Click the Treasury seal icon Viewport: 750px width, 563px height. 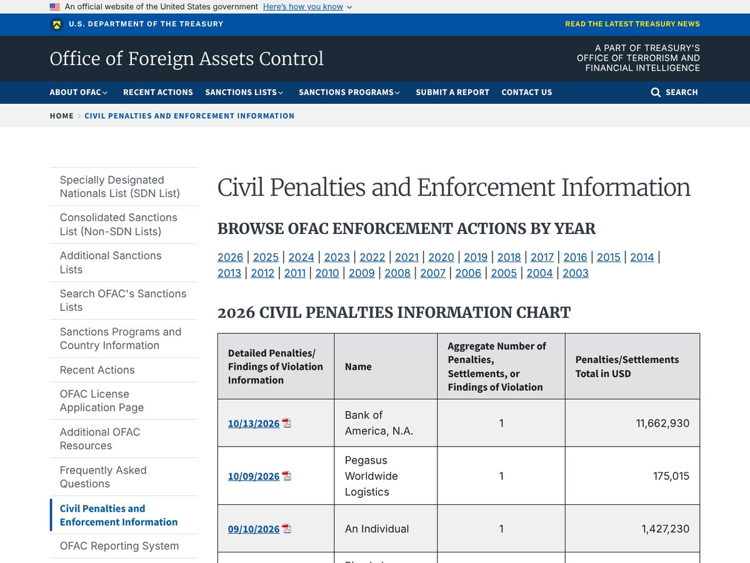pyautogui.click(x=57, y=24)
